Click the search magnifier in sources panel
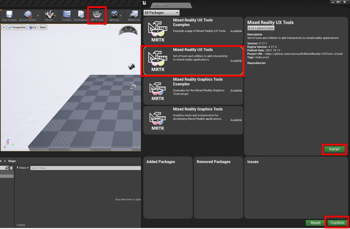350x229 pixels. point(7,168)
